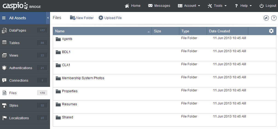Open the Tables section in sidebar

tap(14, 43)
